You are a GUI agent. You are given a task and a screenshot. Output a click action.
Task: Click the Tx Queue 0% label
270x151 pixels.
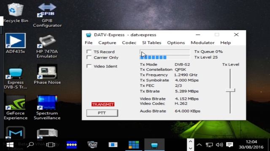[208, 52]
